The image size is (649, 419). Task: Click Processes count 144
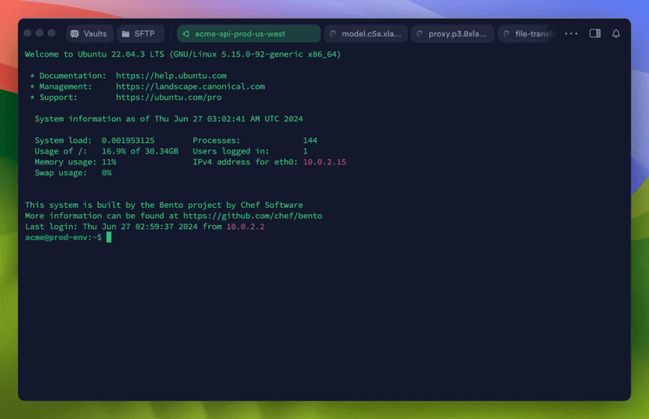tap(310, 140)
